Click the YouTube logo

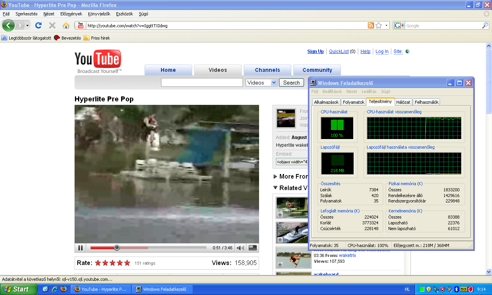[98, 61]
